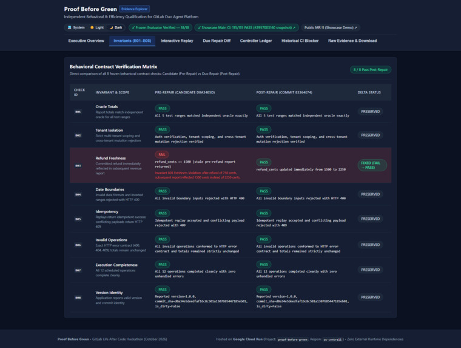
Task: Click the Version Identity invariant name
Action: (x=109, y=292)
